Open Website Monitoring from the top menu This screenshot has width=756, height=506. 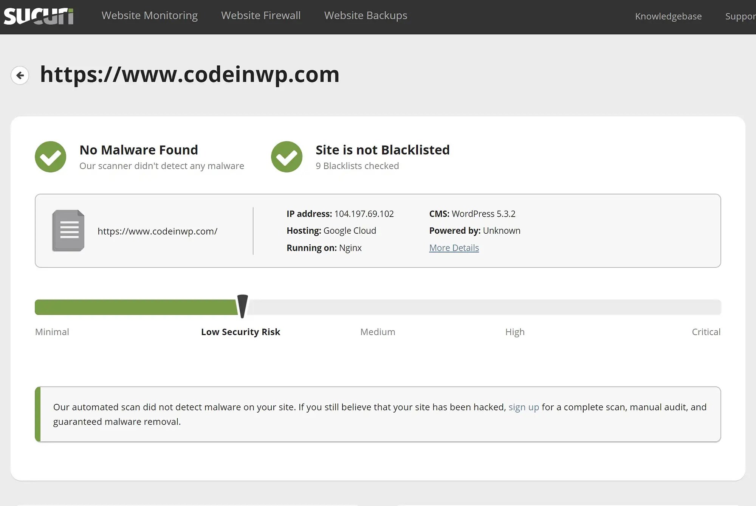tap(150, 16)
